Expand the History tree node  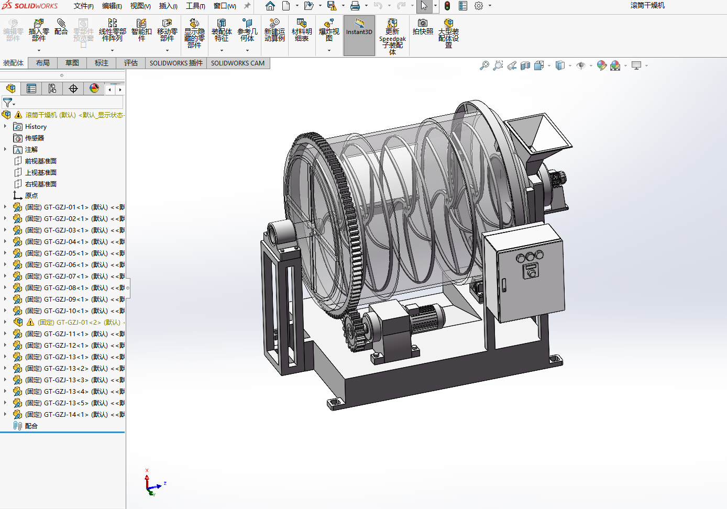(5, 126)
